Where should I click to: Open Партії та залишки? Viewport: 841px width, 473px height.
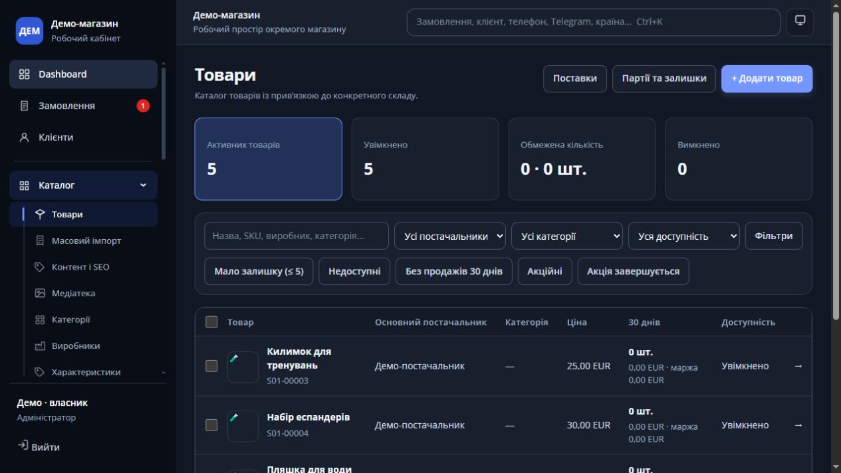pos(664,78)
